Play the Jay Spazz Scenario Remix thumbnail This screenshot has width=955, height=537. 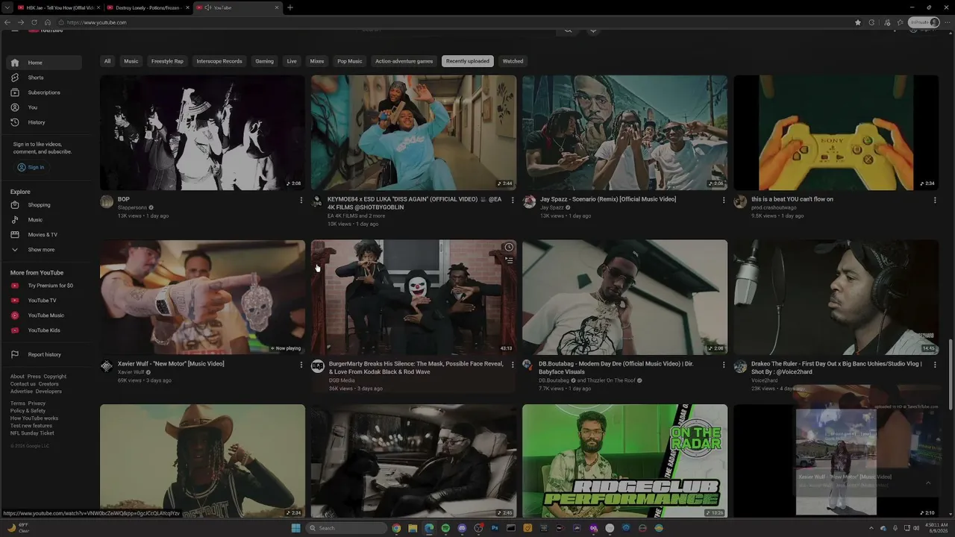pos(624,133)
